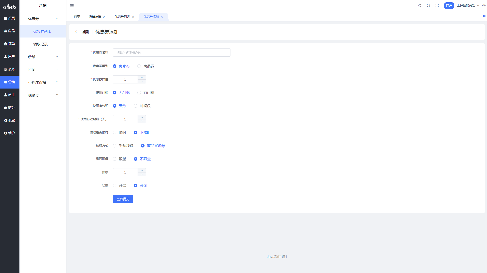Open the 王多鱼的商超 account dropdown

pyautogui.click(x=468, y=5)
